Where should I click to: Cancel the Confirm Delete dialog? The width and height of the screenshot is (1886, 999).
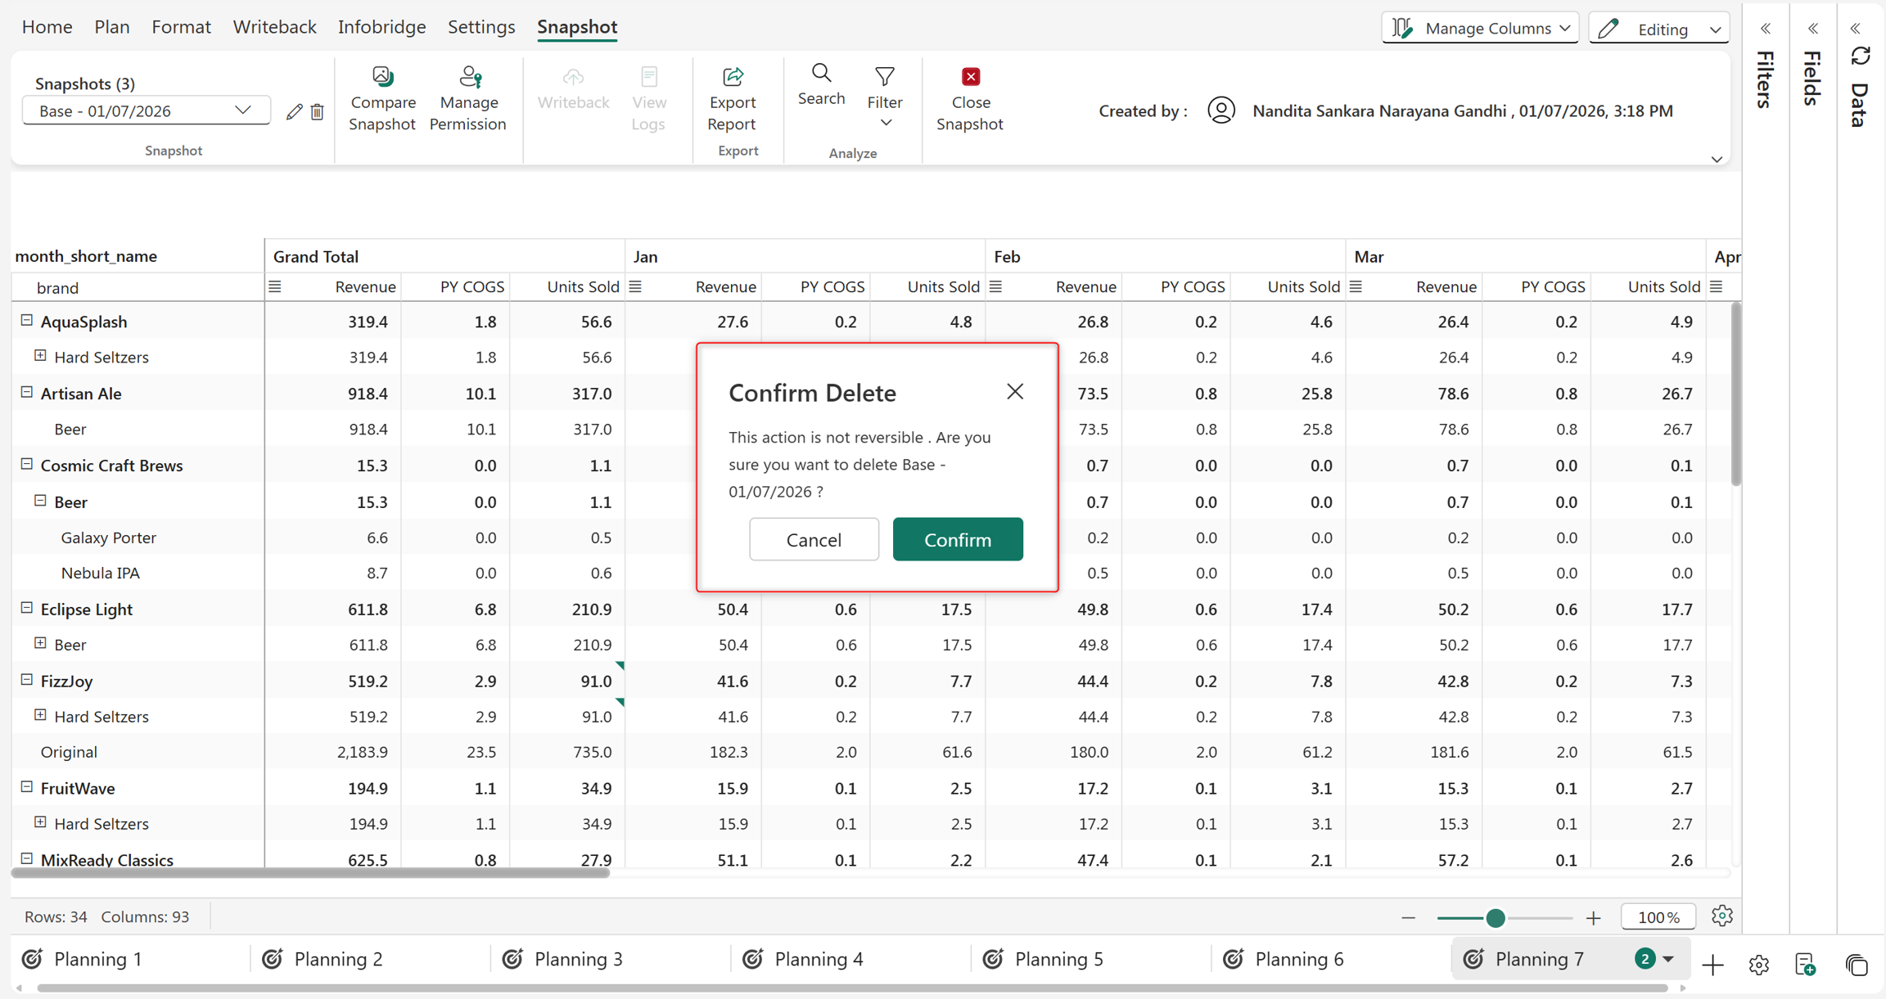814,539
